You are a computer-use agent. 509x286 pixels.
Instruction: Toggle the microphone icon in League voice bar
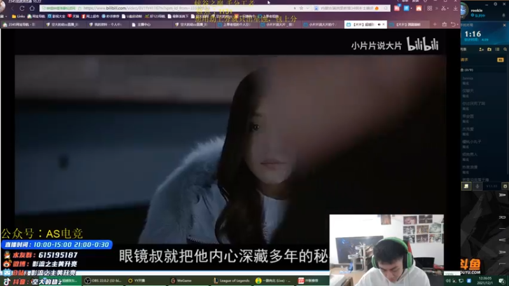point(477,186)
